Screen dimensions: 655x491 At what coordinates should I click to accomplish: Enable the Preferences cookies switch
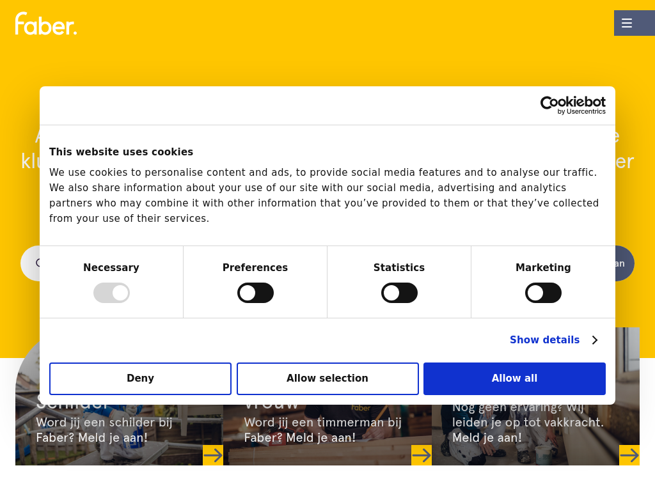pos(255,293)
